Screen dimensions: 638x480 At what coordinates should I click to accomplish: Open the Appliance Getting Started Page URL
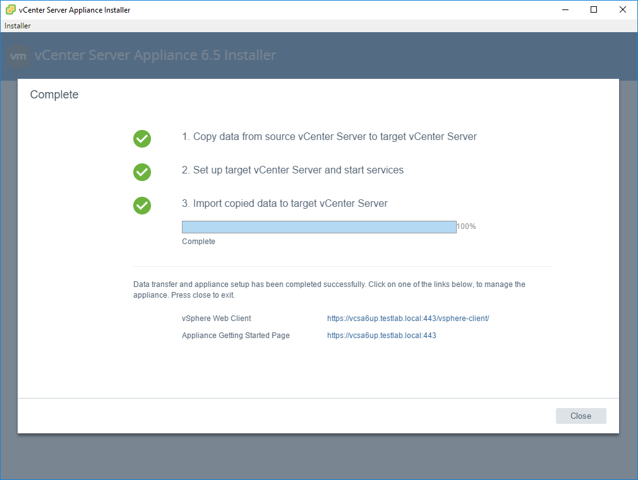382,336
